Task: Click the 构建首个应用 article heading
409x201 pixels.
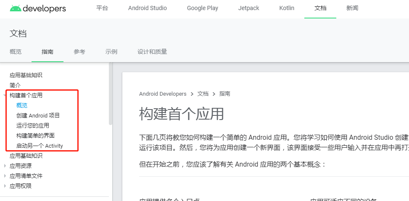Action: pyautogui.click(x=182, y=114)
